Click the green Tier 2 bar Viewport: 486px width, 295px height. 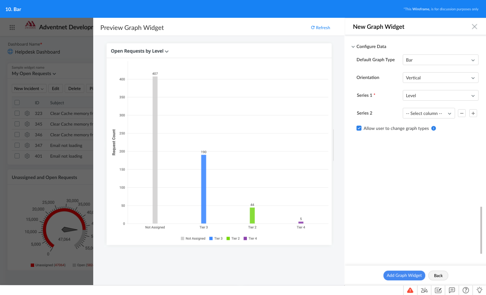point(252,215)
